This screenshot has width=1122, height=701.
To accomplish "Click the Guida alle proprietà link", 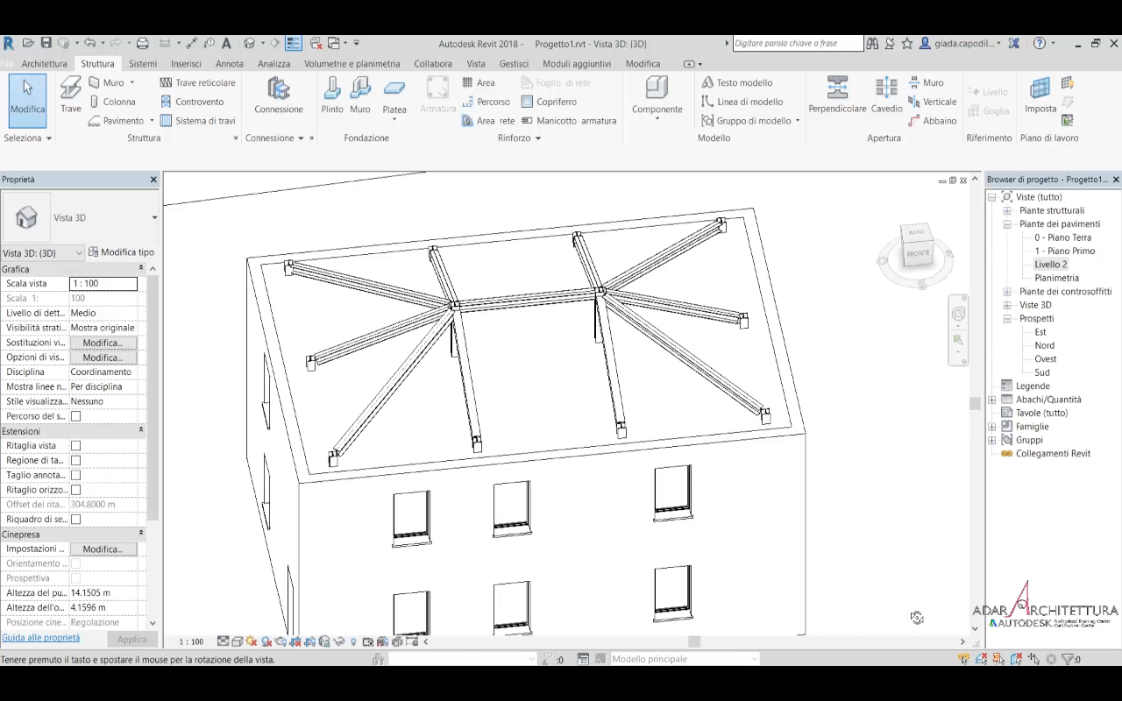I will click(x=40, y=638).
